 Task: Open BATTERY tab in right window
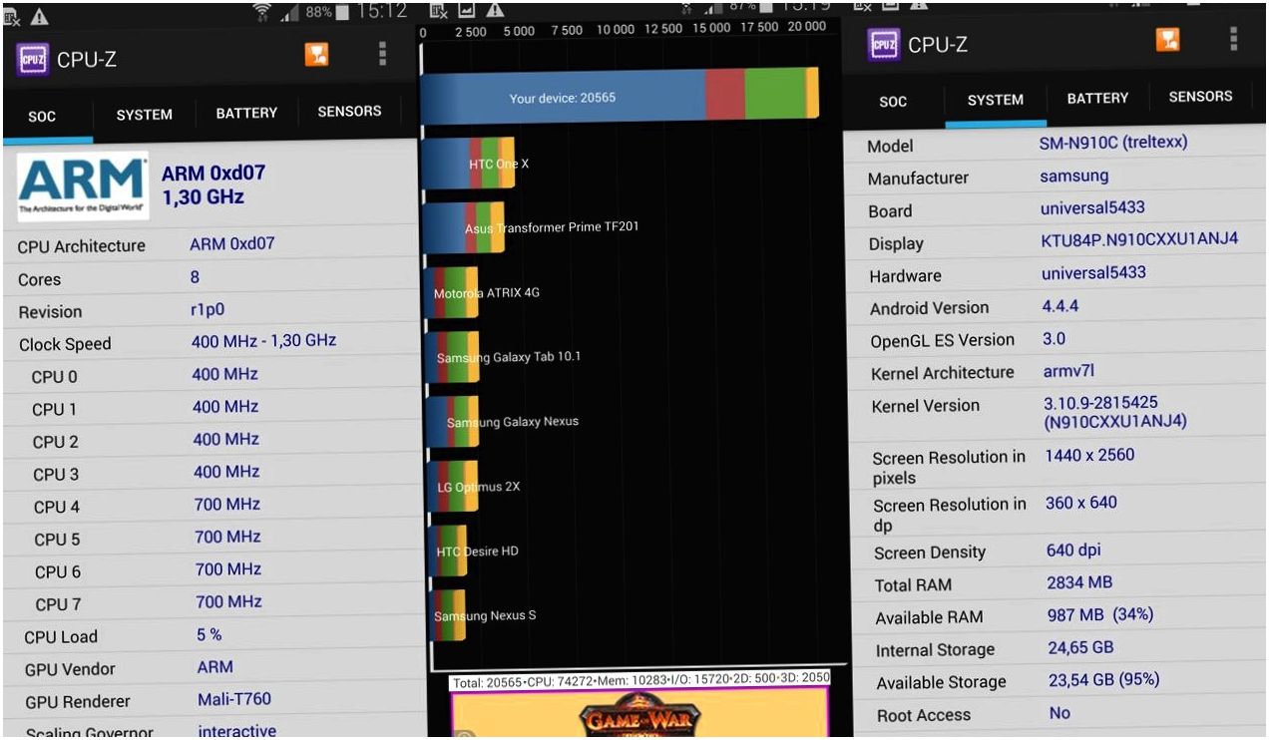click(x=1097, y=98)
